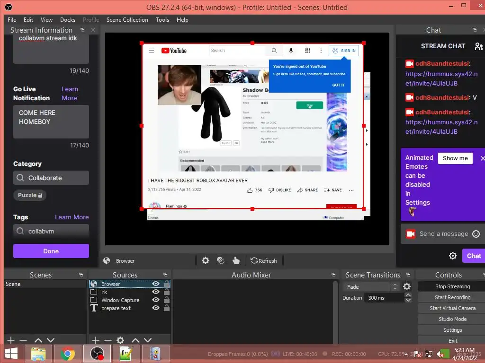Click the Puzzle tag chip
The height and width of the screenshot is (363, 485).
[30, 195]
